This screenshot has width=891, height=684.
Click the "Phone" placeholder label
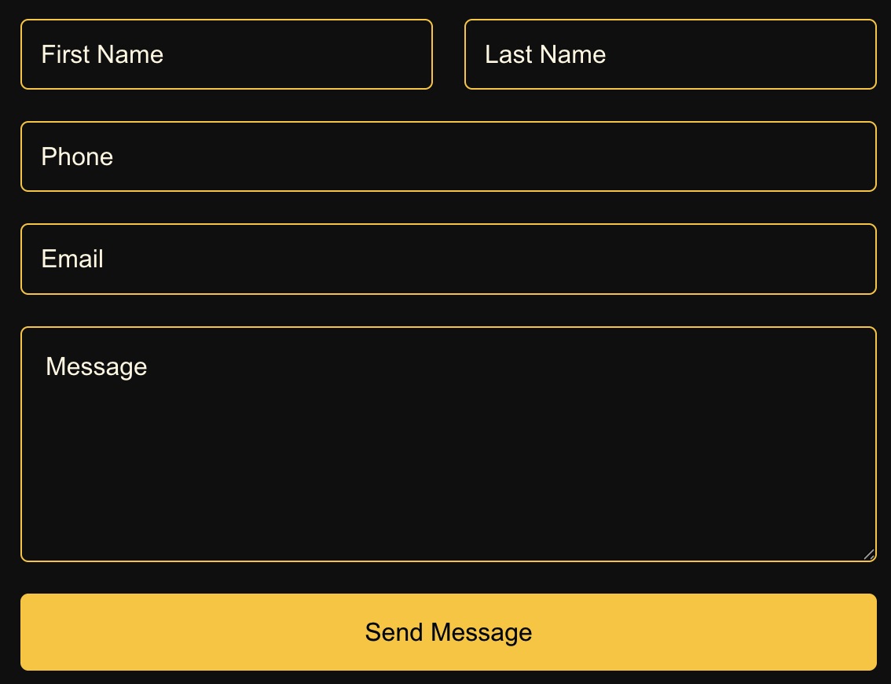[77, 156]
